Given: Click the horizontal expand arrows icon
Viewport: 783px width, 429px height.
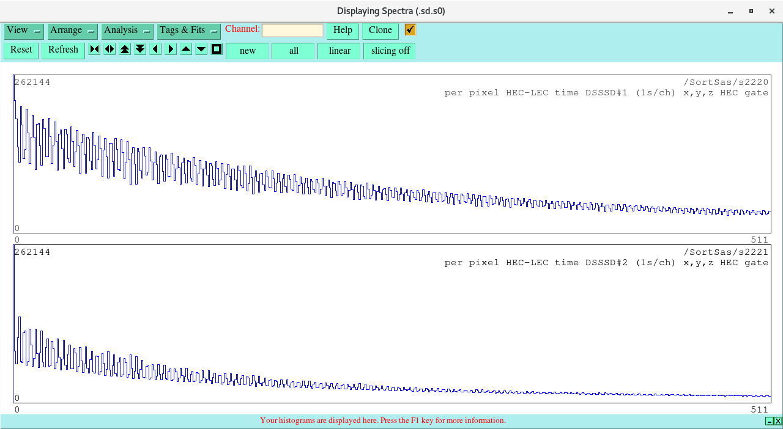Looking at the screenshot, I should coord(109,50).
